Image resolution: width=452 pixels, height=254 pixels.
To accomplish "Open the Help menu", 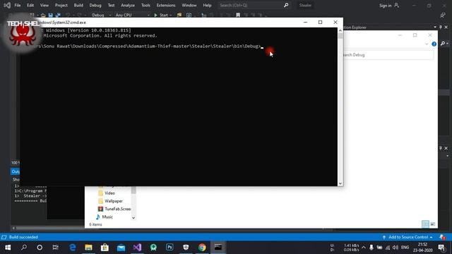I will tap(207, 5).
